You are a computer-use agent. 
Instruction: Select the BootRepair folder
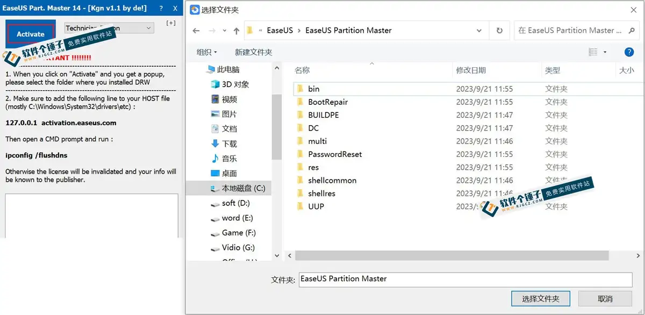coord(328,102)
